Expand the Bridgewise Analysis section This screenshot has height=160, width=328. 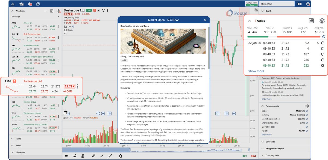pos(262,149)
